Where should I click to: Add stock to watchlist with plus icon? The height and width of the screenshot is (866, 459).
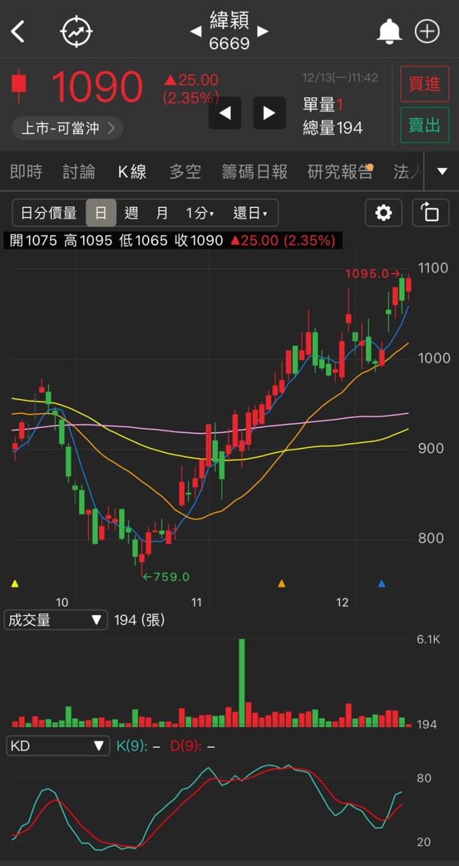coord(427,31)
